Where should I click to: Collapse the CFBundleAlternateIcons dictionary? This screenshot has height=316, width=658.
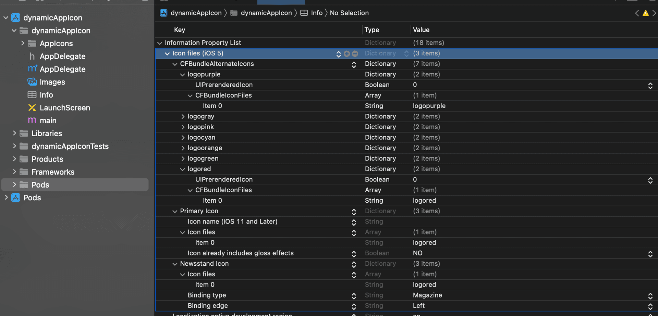(x=175, y=64)
